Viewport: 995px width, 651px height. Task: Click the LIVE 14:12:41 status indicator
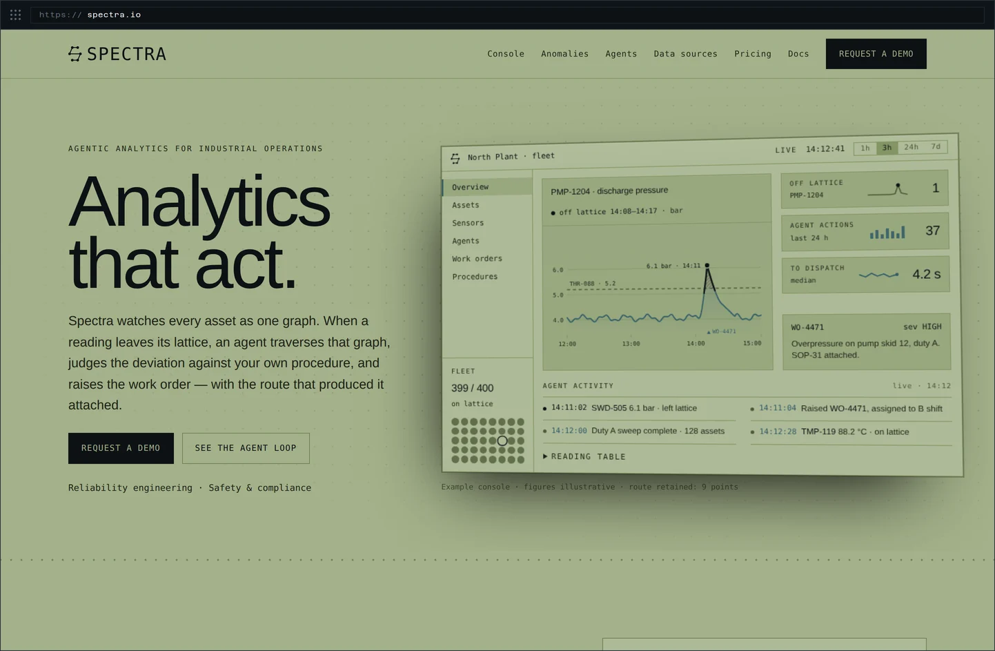(x=809, y=149)
